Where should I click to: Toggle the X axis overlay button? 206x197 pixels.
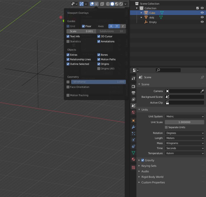click(x=111, y=26)
